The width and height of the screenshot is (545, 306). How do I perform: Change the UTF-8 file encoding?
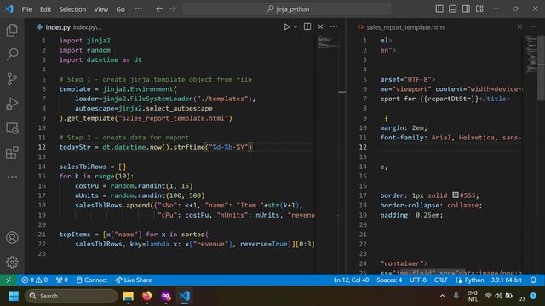pyautogui.click(x=418, y=280)
